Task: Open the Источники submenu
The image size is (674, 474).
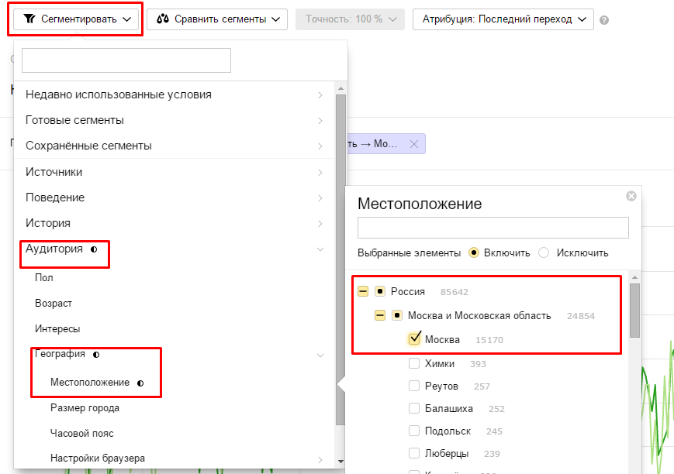Action: [174, 172]
